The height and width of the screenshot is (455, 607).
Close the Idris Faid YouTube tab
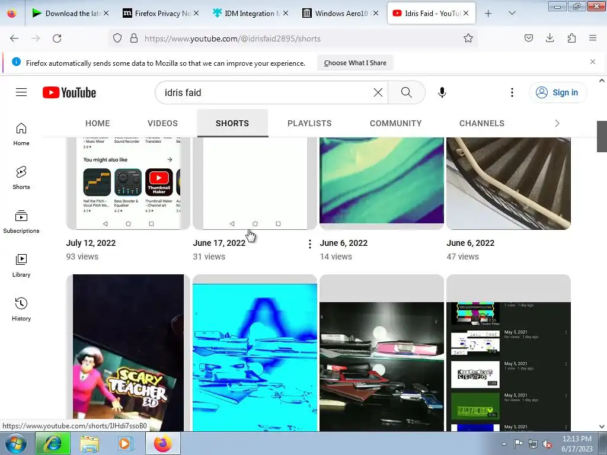tap(466, 13)
